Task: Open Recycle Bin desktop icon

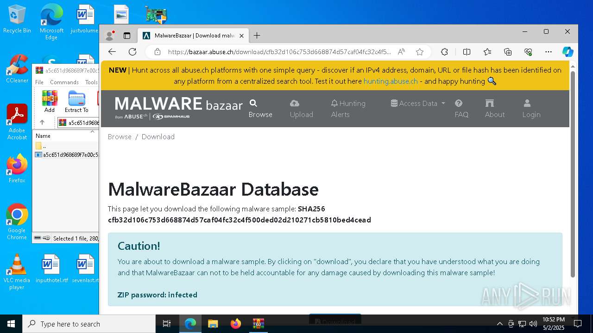Action: tap(17, 19)
